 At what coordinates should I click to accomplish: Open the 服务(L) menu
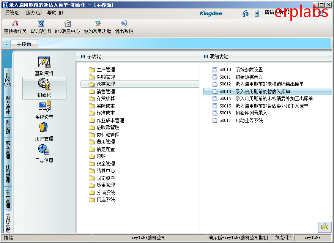(34, 13)
